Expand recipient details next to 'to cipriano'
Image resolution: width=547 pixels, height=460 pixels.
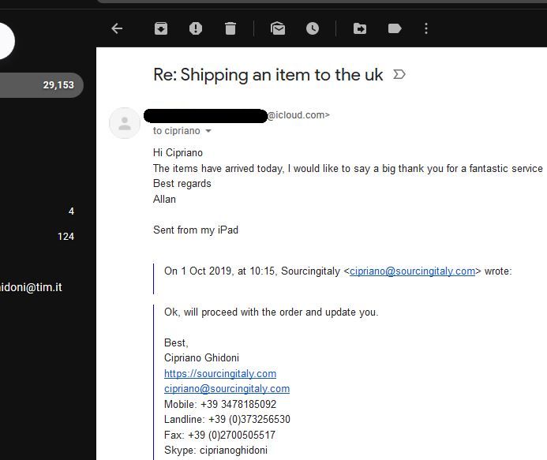(208, 131)
